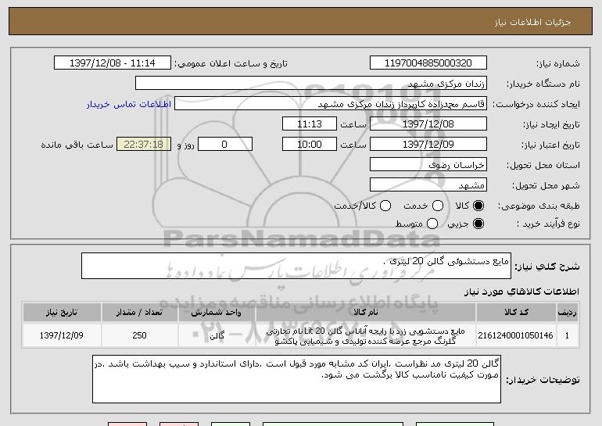
Task: Click the کد کالا column header
Action: click(x=516, y=313)
